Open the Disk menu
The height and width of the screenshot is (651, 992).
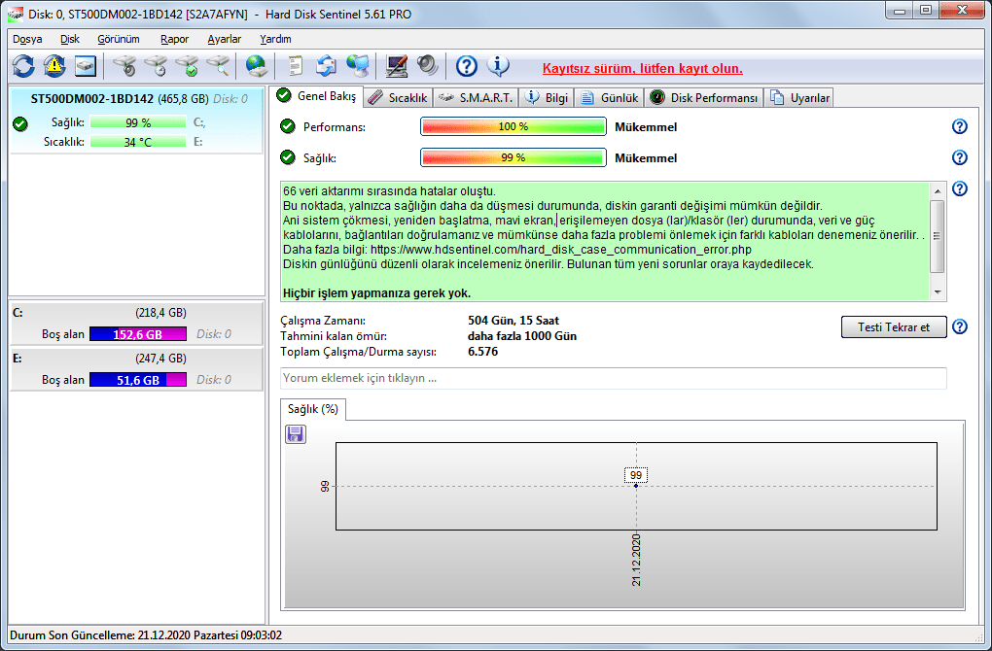(x=70, y=39)
